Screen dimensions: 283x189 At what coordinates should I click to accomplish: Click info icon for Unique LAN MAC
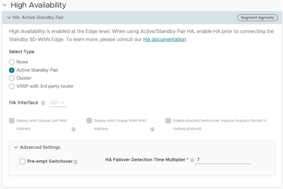pyautogui.click(x=73, y=129)
